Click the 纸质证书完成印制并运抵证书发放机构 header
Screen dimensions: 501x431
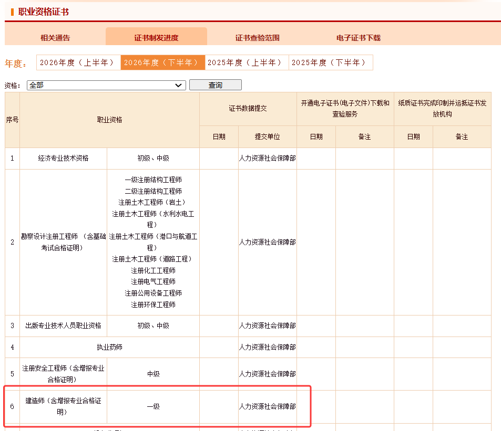click(442, 109)
